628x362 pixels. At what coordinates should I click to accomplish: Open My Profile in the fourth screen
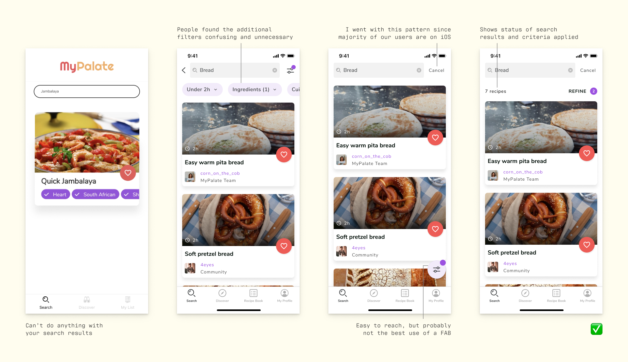pyautogui.click(x=587, y=296)
